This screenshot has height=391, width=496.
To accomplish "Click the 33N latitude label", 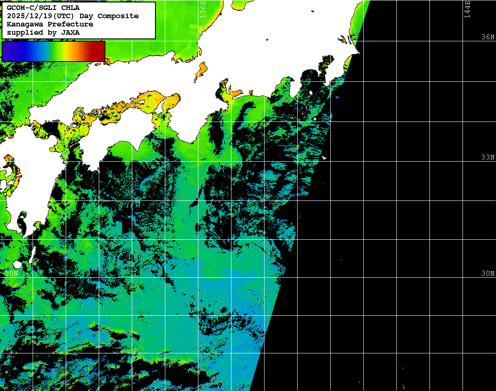I will (x=488, y=157).
